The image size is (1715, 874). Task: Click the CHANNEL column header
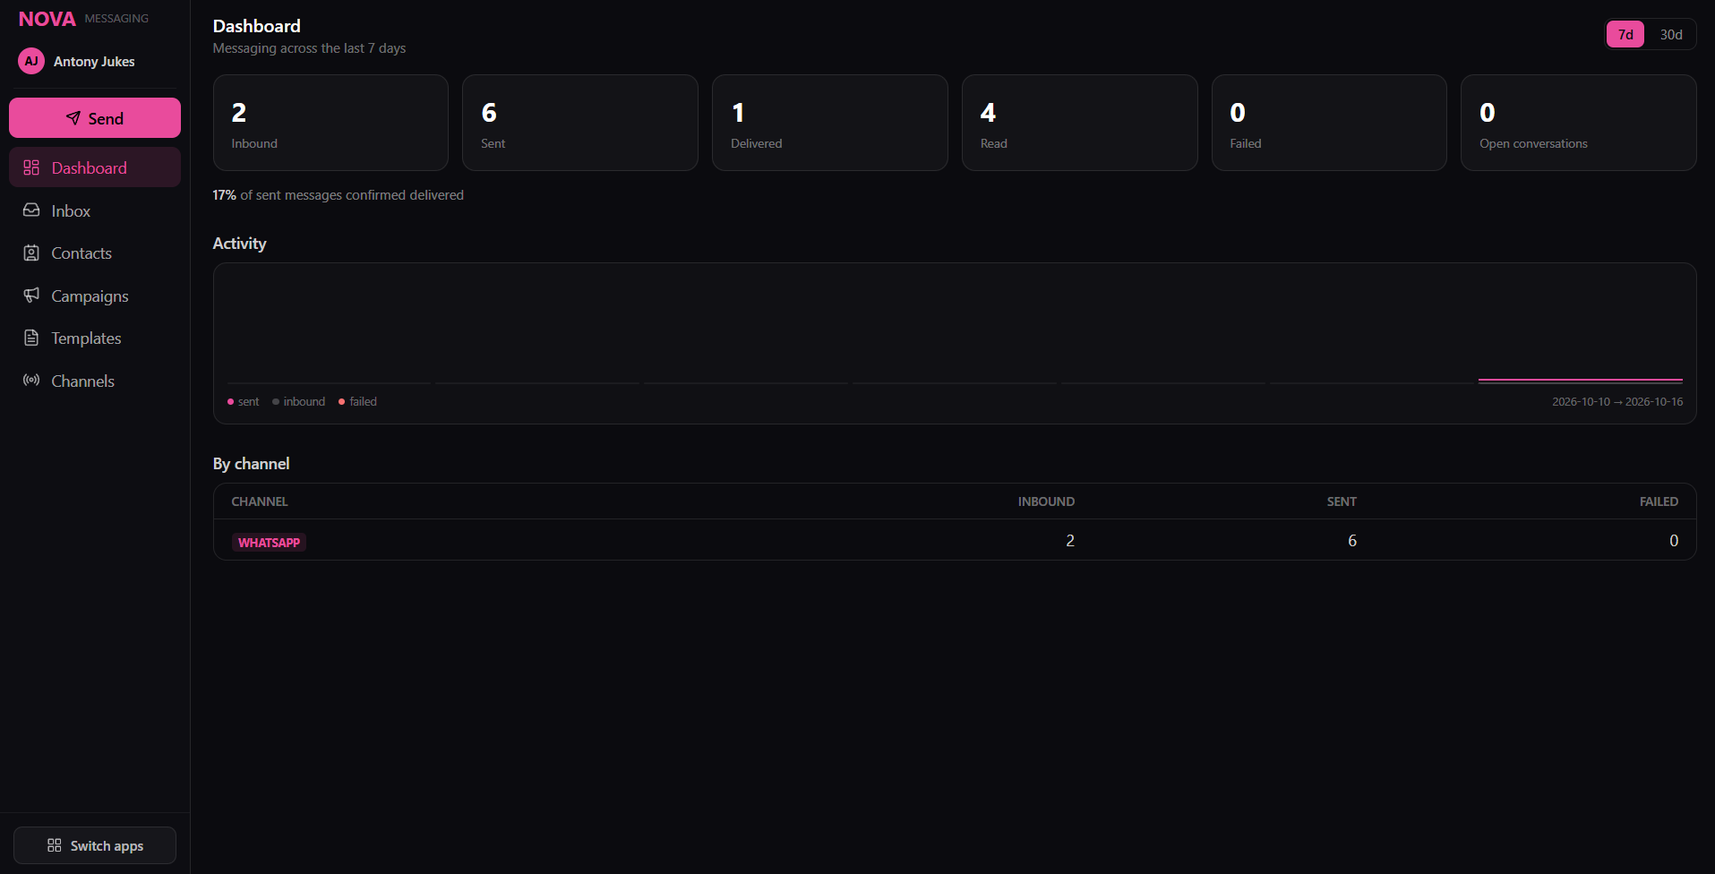tap(260, 501)
